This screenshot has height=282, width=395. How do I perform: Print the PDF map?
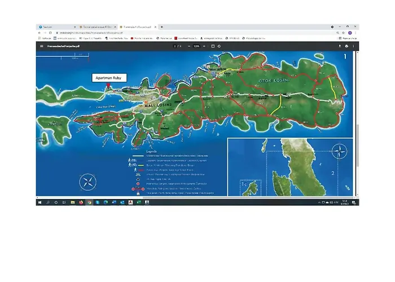click(x=346, y=46)
